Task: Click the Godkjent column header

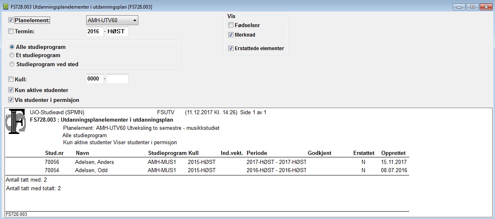Action: pyautogui.click(x=319, y=153)
